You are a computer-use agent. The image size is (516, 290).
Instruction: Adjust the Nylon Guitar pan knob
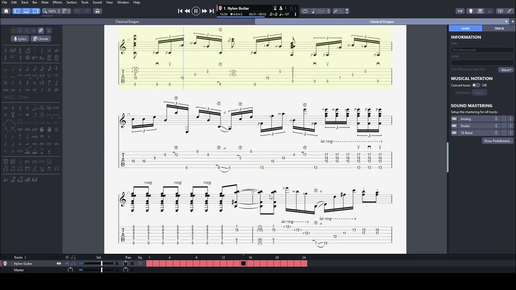click(x=125, y=263)
